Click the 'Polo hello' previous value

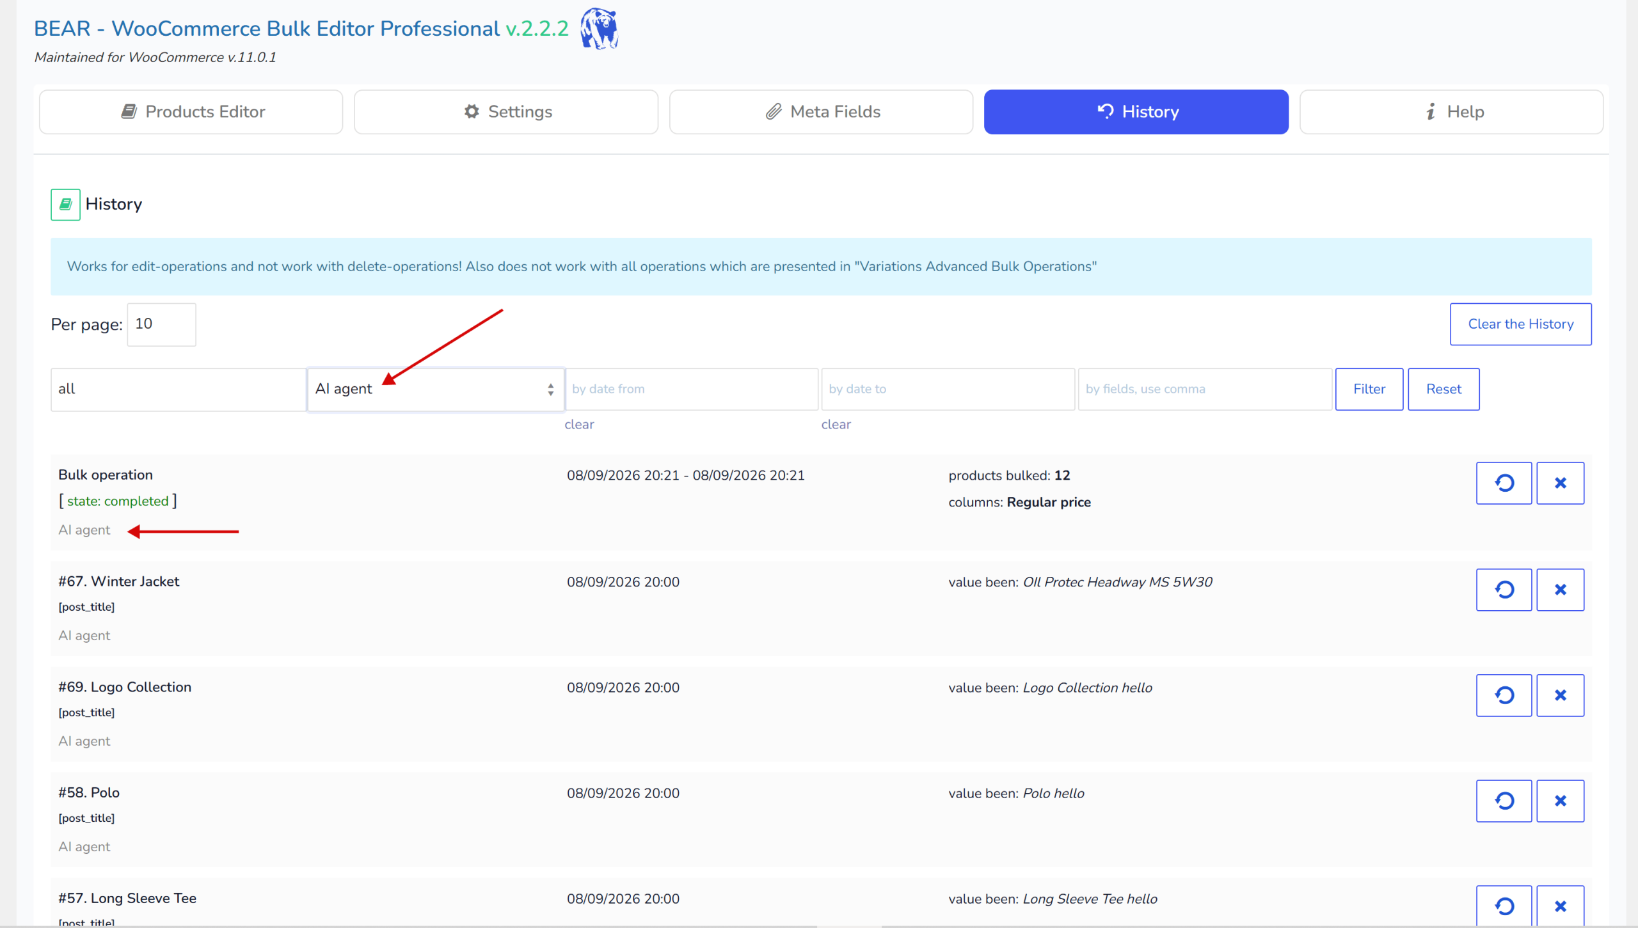tap(1053, 793)
